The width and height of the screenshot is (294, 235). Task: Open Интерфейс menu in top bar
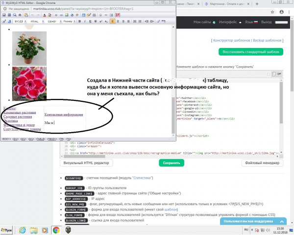point(230,22)
